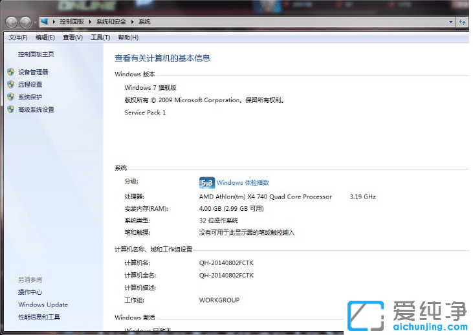Open the 帮助(H) menu
Screen dimensions: 473x335
[128, 38]
